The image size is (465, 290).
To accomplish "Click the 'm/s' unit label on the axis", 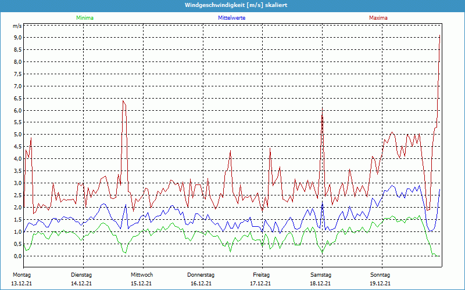I will pos(17,26).
